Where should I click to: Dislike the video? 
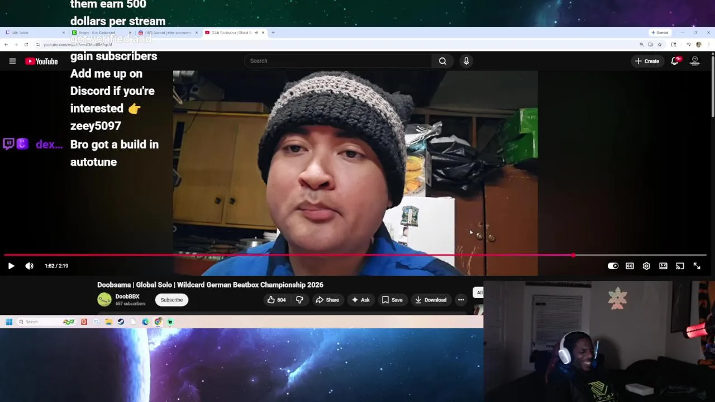[299, 300]
